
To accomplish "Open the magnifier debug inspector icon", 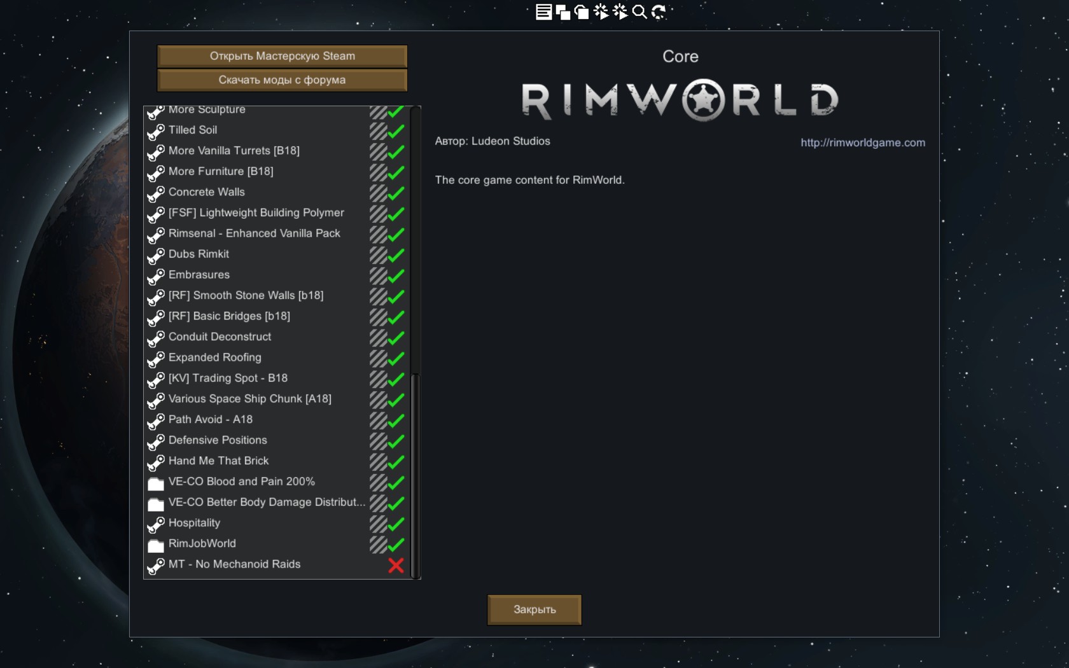I will 639,11.
